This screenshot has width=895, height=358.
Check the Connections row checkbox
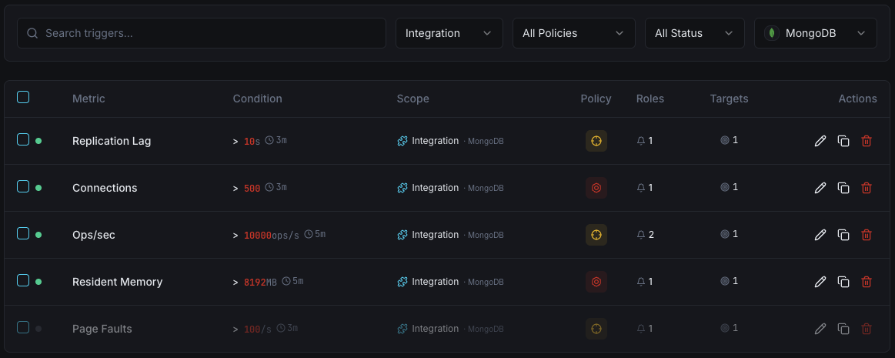(x=23, y=186)
